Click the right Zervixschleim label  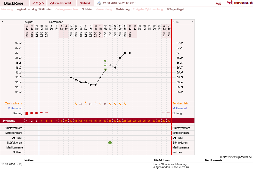pyautogui.click(x=181, y=104)
